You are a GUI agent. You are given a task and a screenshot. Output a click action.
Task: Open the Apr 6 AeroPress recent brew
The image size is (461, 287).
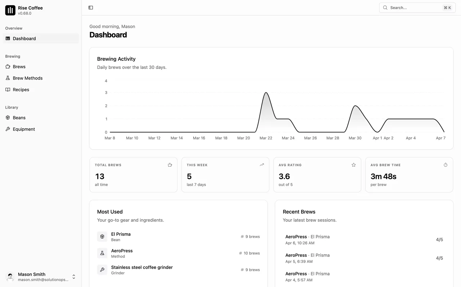[x=364, y=239]
